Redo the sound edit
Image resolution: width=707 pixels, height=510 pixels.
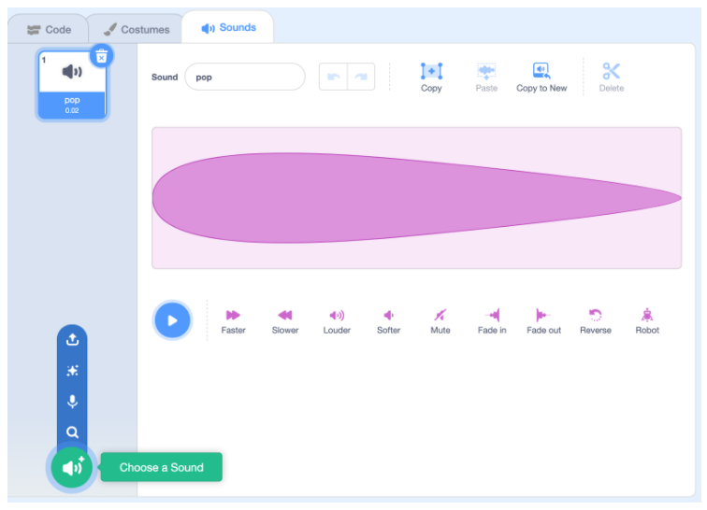(361, 77)
